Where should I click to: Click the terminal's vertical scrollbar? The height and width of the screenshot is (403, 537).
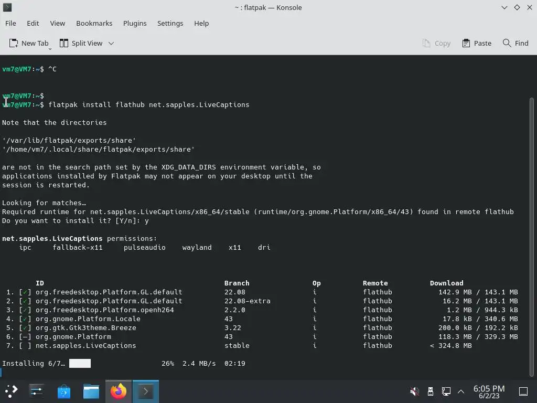[x=532, y=237]
